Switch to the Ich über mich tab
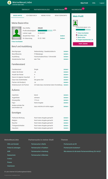Viewport: 108px width, 179px height. pos(31,16)
